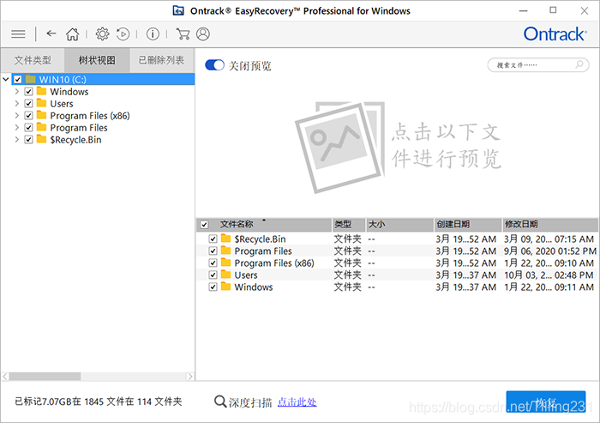Click the Users folder icon in tree
Viewport: 600px width, 423px height.
(x=41, y=103)
